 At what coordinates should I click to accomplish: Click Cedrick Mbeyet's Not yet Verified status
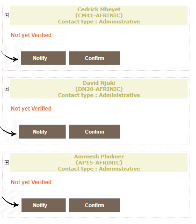point(31,35)
